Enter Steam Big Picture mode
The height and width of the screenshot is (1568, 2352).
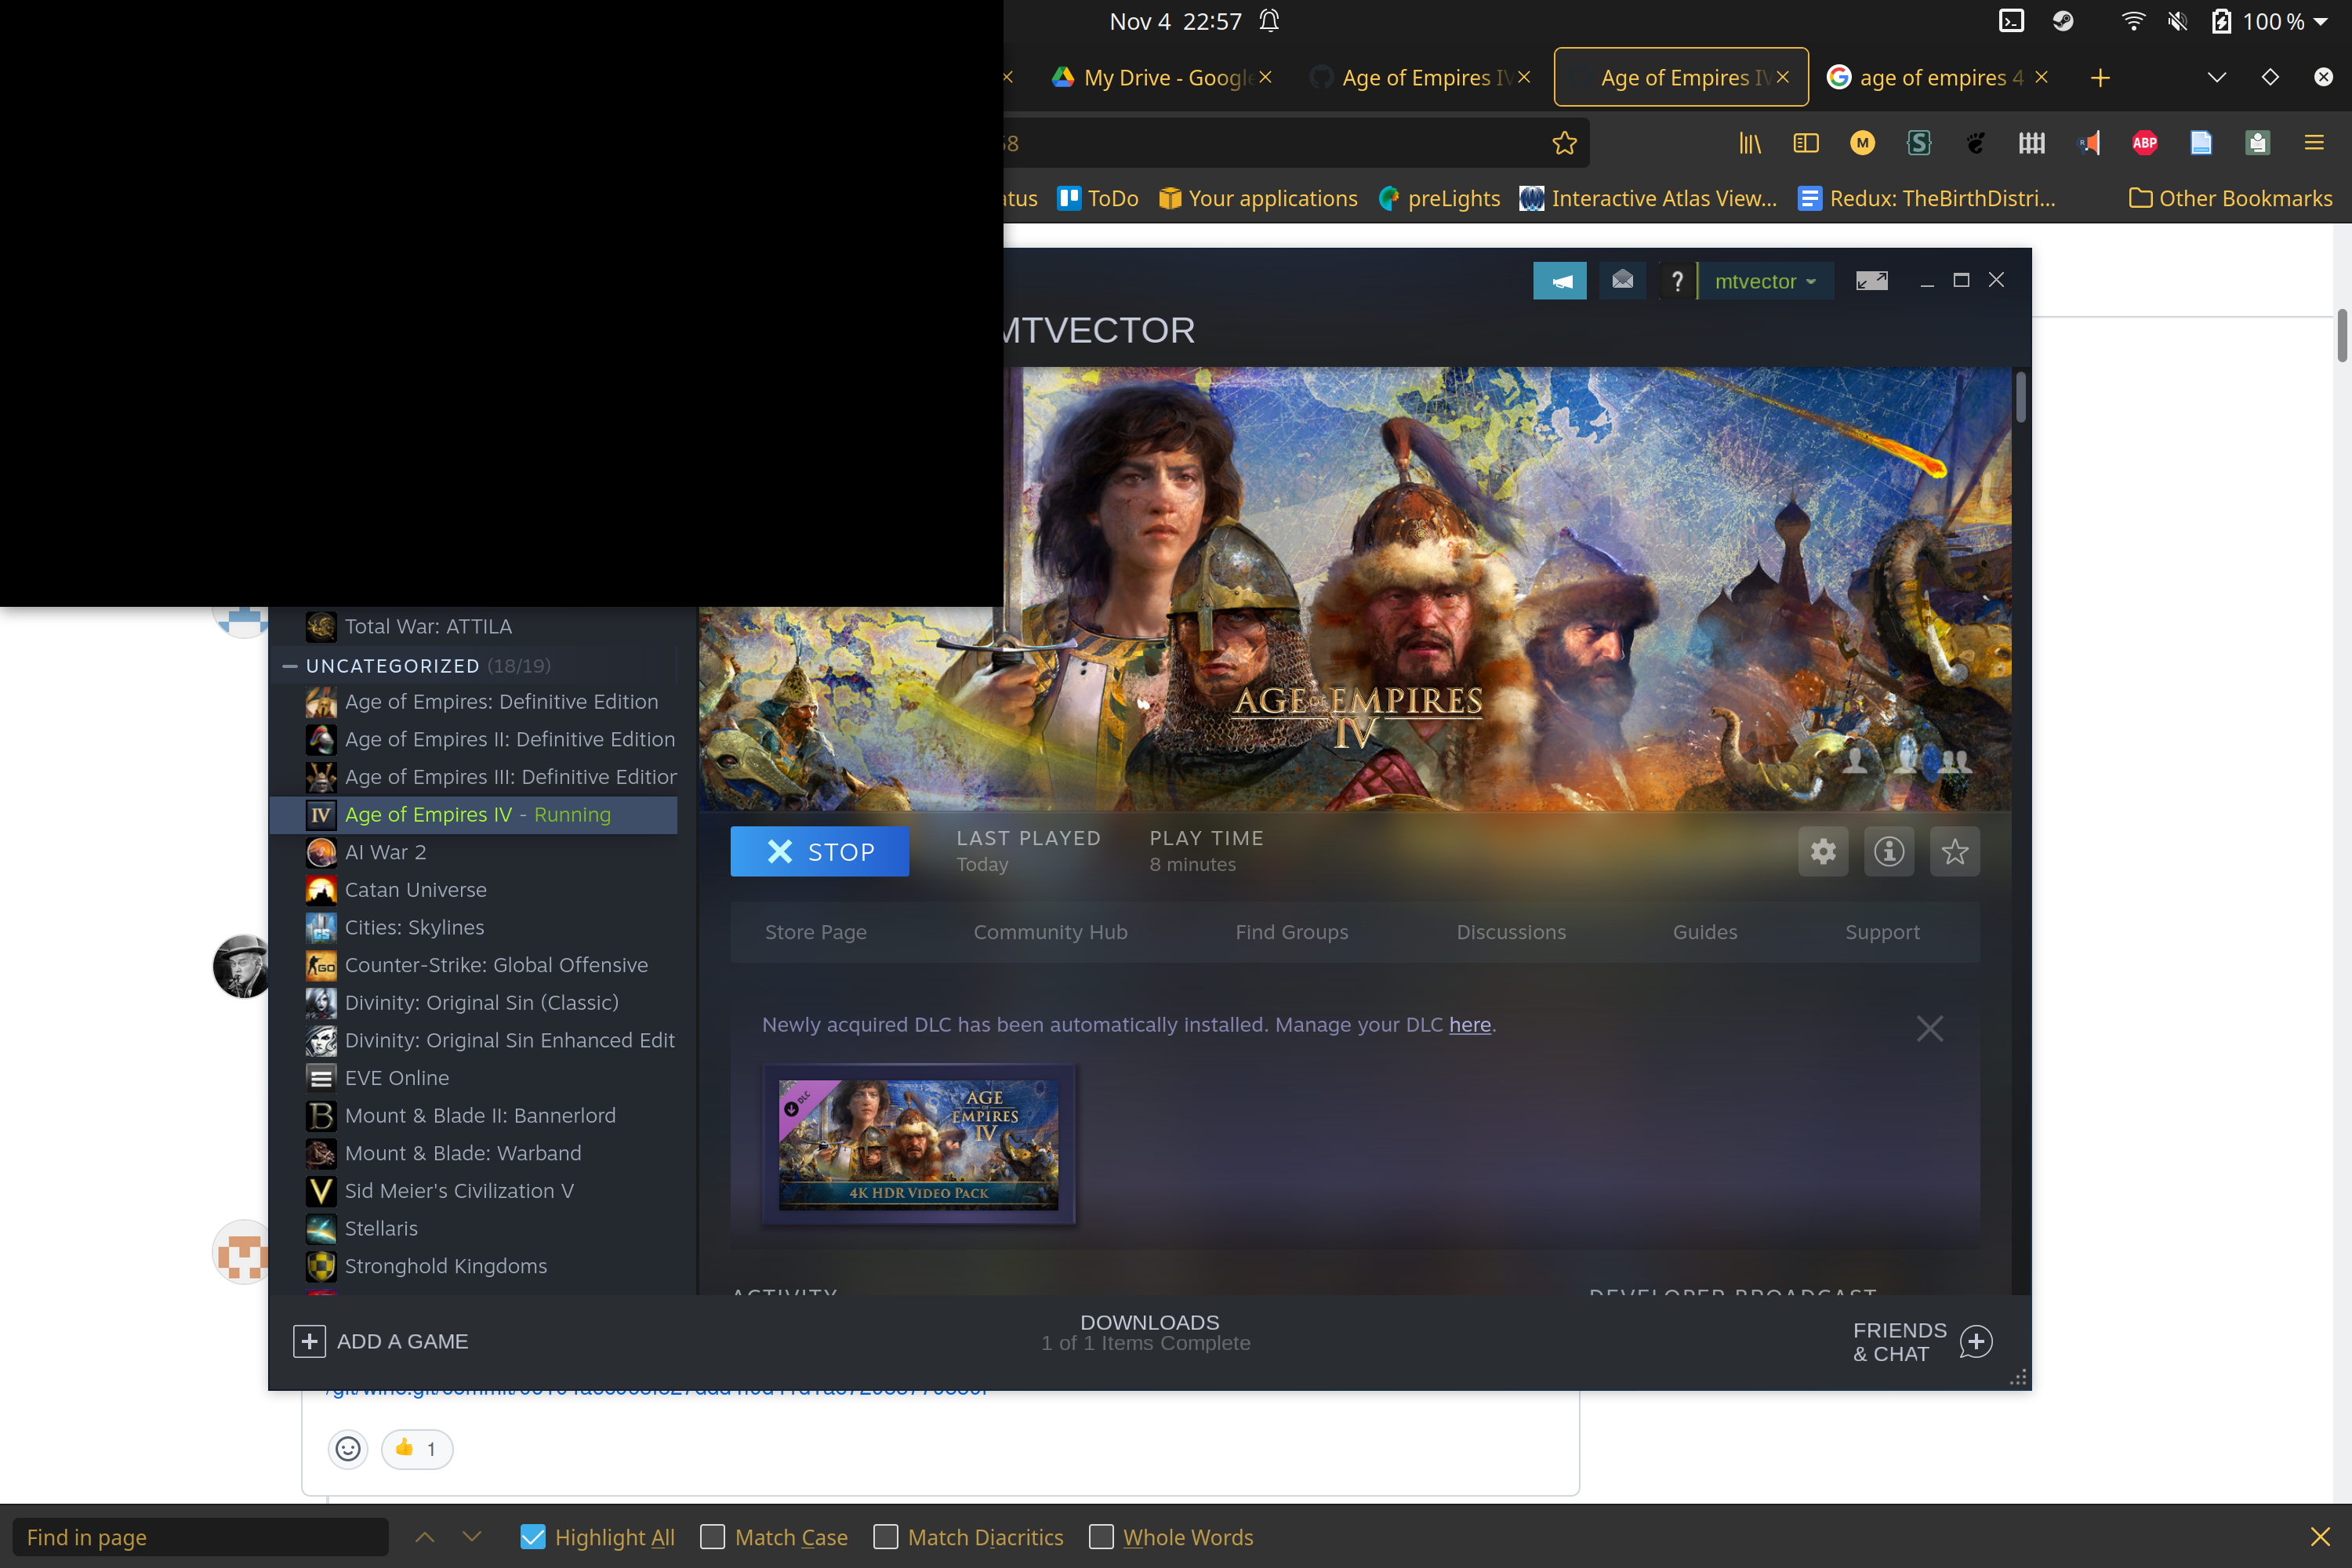(1872, 281)
